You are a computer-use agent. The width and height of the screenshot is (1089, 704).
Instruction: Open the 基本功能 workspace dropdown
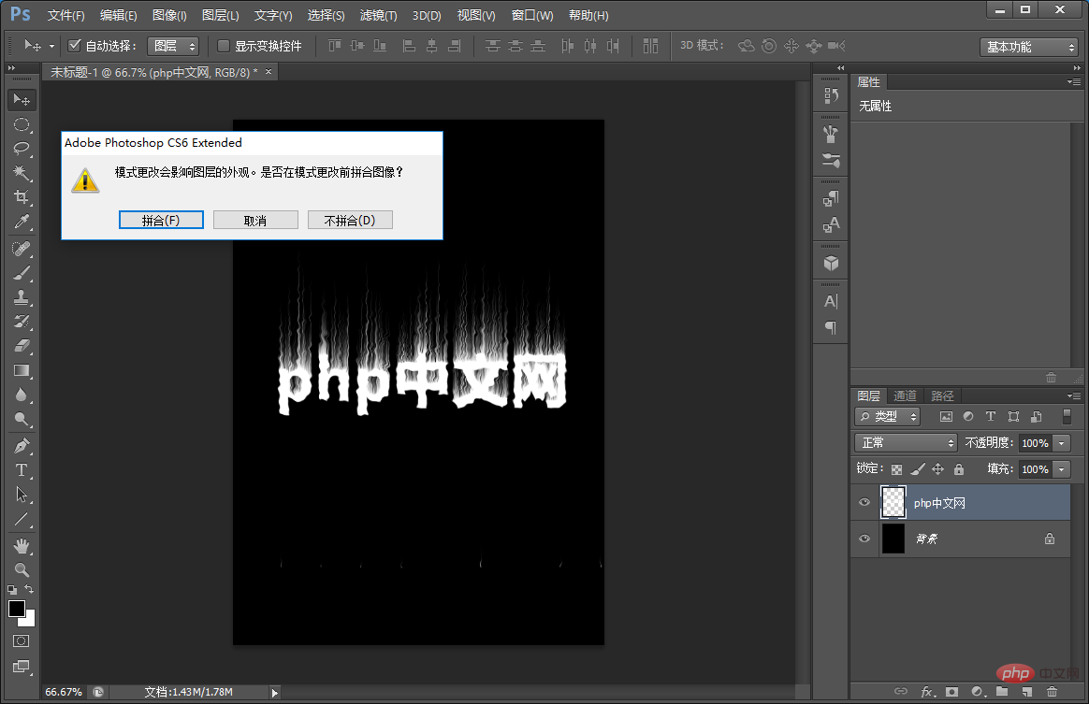tap(1028, 47)
